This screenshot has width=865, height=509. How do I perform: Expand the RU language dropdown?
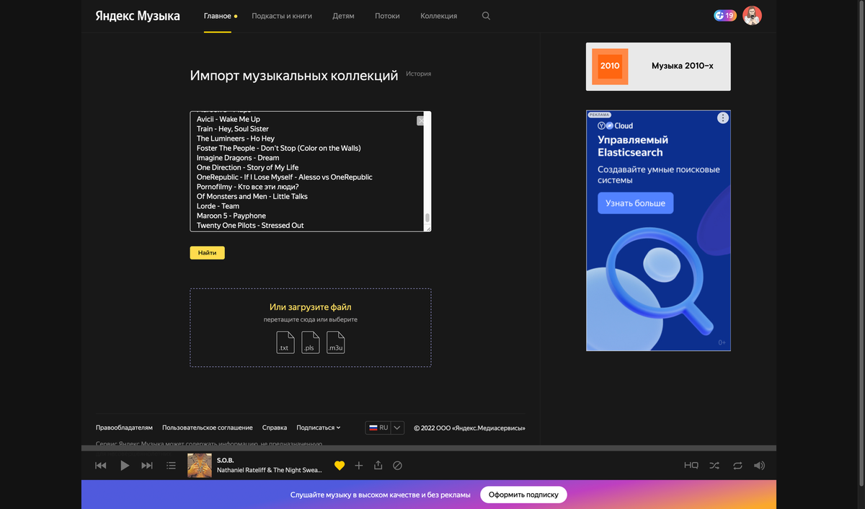tap(397, 428)
